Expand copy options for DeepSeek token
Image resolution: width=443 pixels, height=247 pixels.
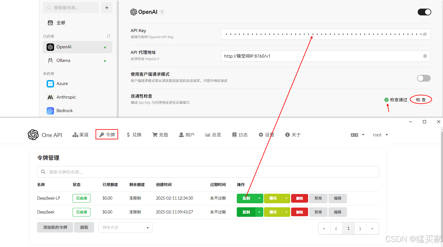pyautogui.click(x=259, y=212)
